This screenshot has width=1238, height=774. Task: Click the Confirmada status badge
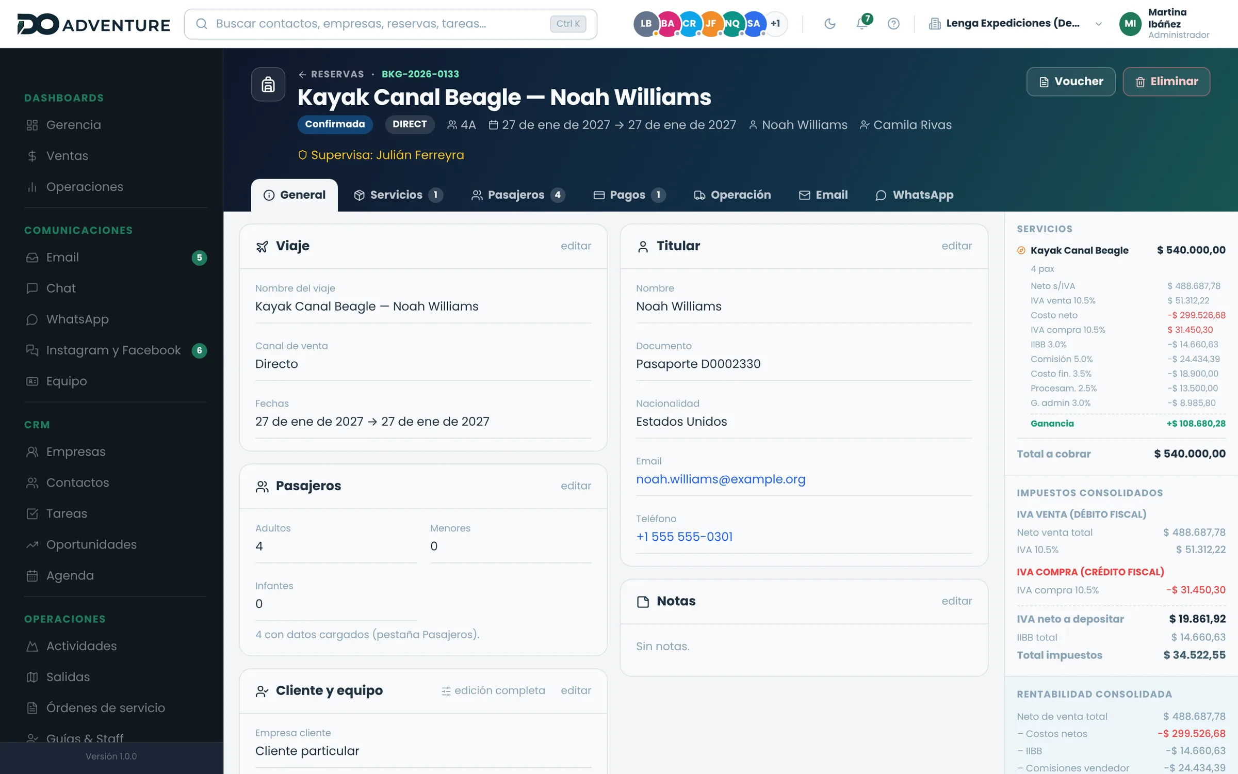tap(335, 124)
